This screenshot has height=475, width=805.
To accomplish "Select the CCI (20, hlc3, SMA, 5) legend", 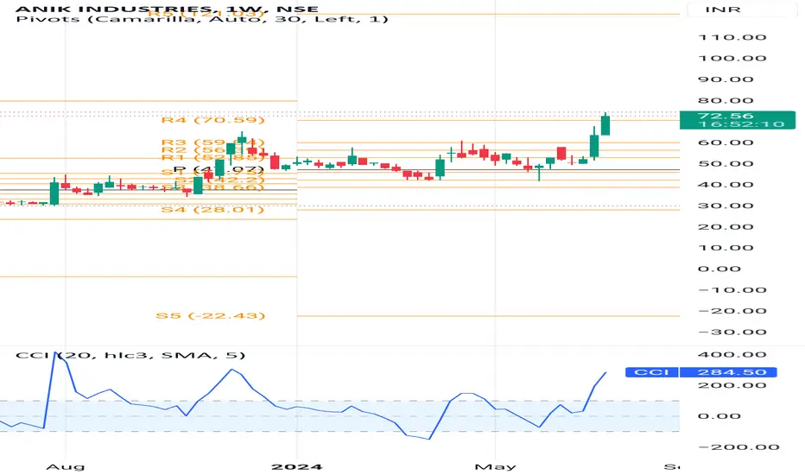I will (130, 355).
